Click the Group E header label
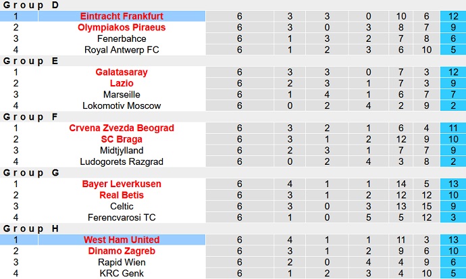The width and height of the screenshot is (466, 279). point(30,61)
